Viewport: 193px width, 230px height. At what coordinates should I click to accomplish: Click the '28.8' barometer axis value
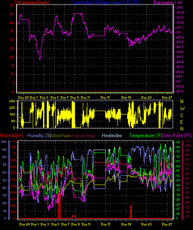pyautogui.click(x=179, y=91)
